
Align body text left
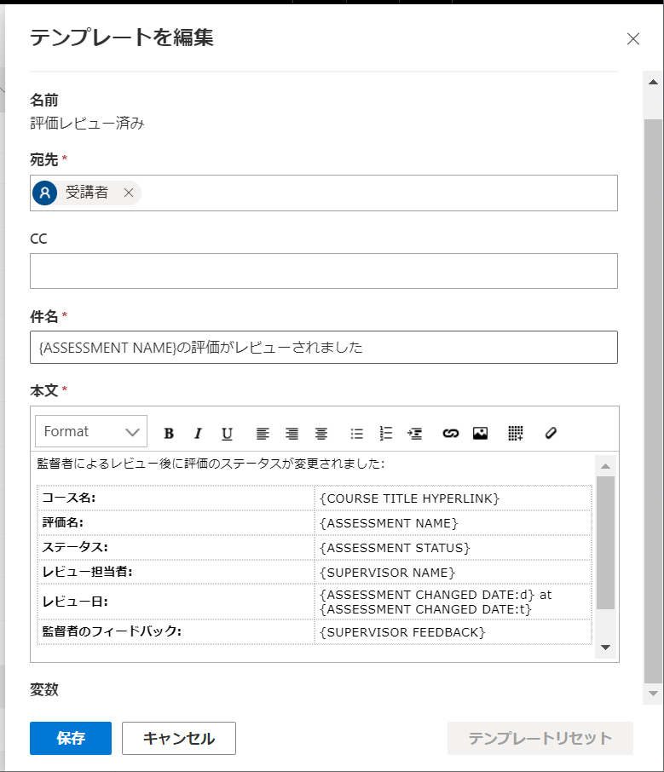coord(263,433)
